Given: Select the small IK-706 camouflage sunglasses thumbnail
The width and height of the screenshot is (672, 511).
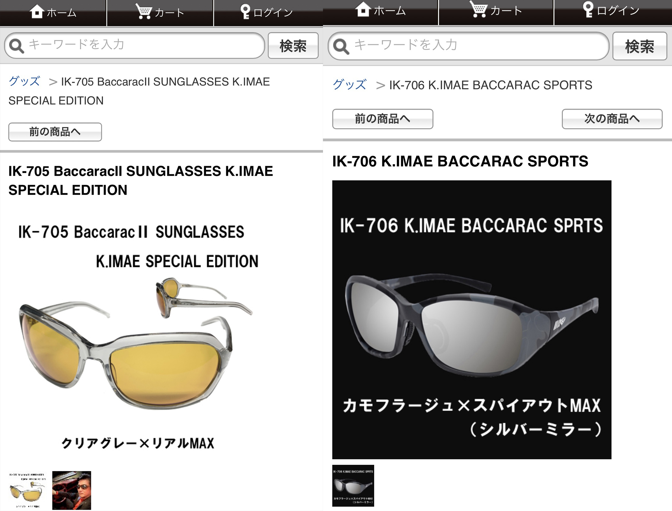Looking at the screenshot, I should pos(353,486).
